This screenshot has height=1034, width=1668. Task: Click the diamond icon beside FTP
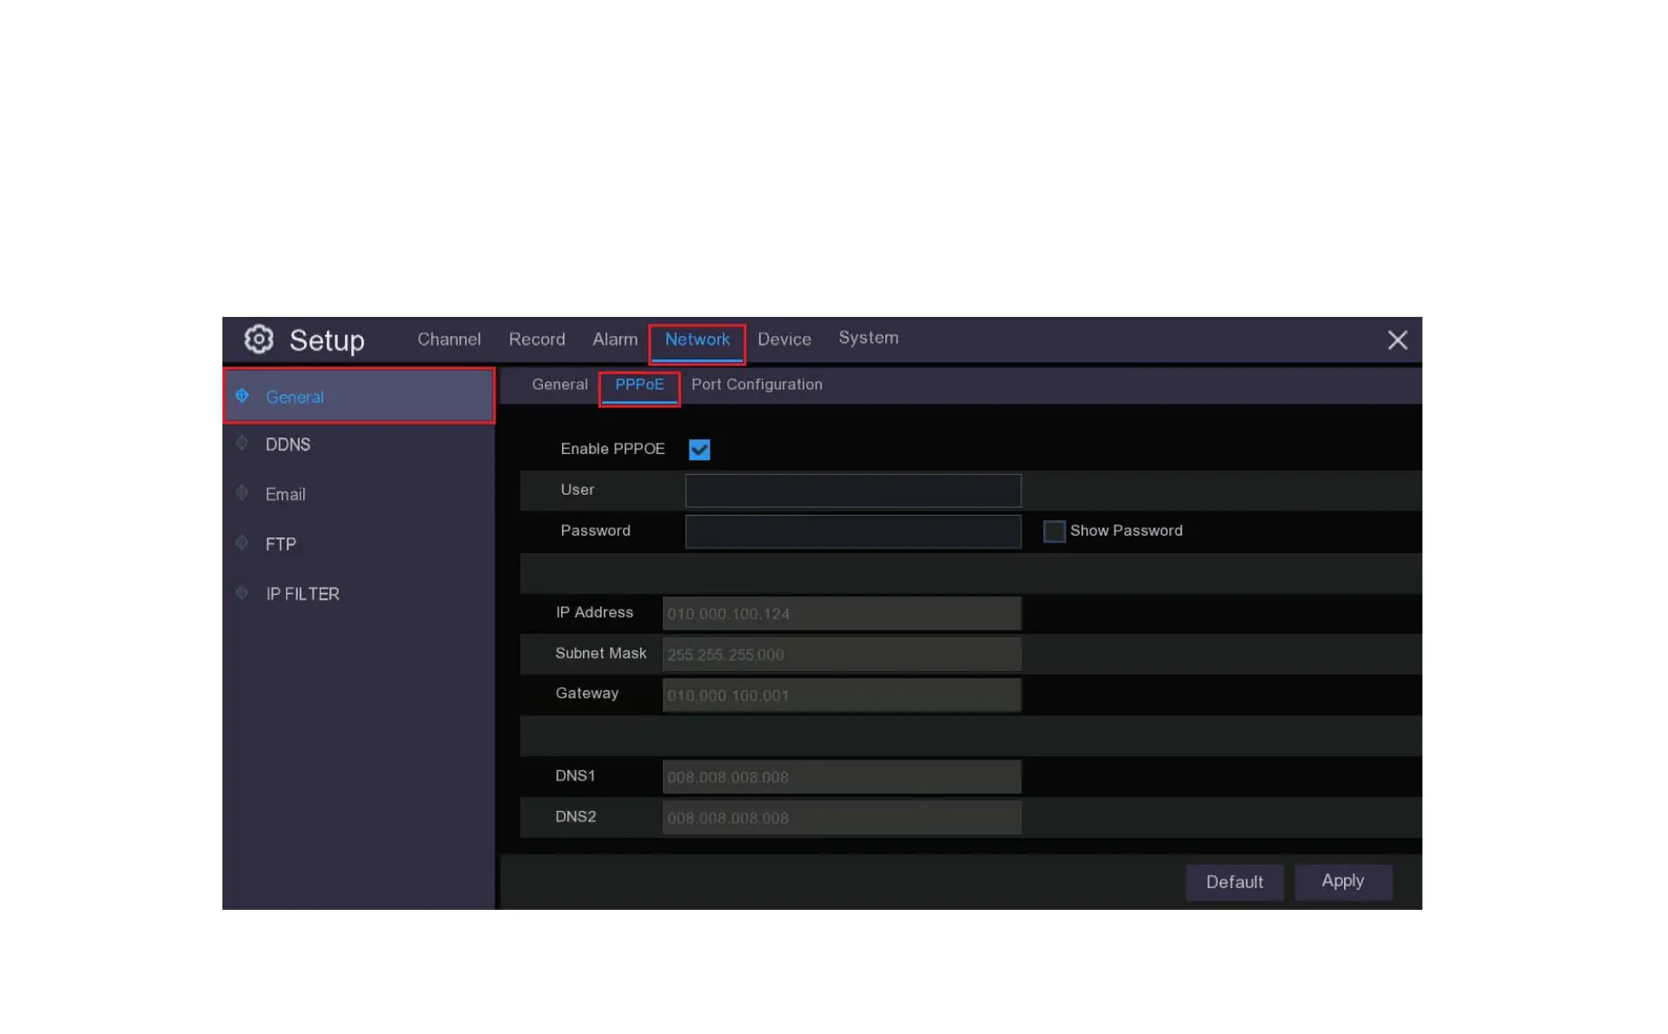tap(242, 543)
